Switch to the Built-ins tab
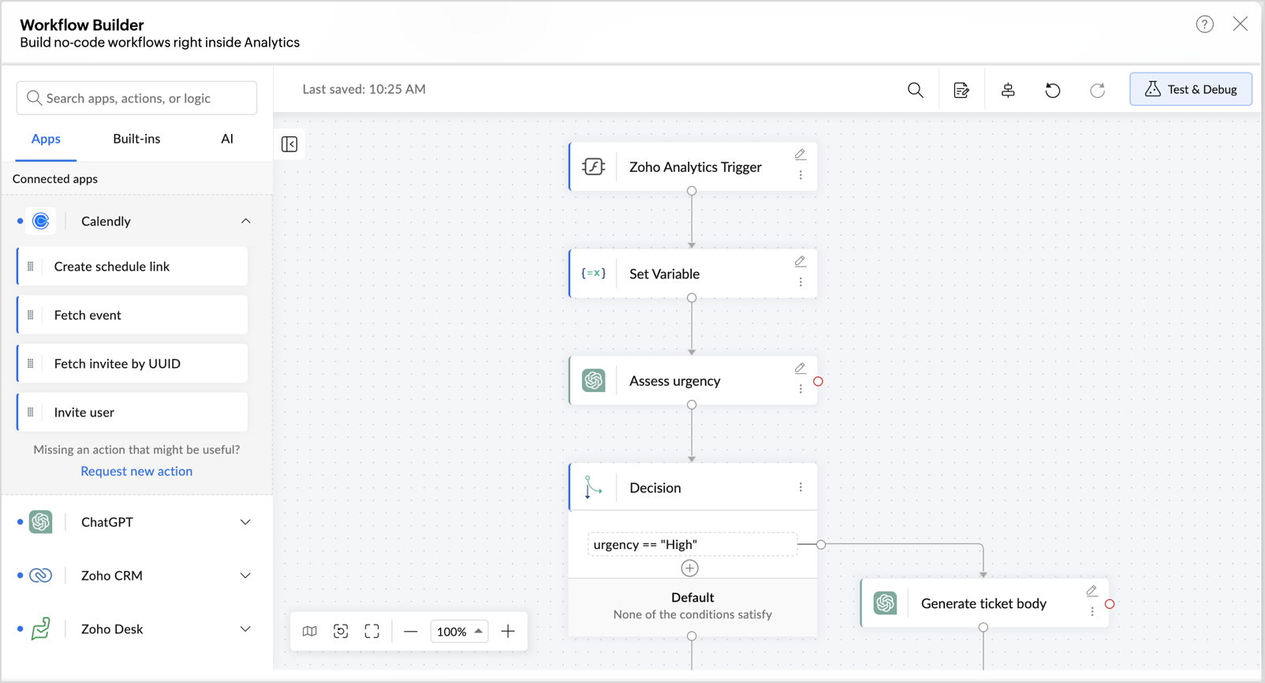The height and width of the screenshot is (683, 1265). point(136,139)
